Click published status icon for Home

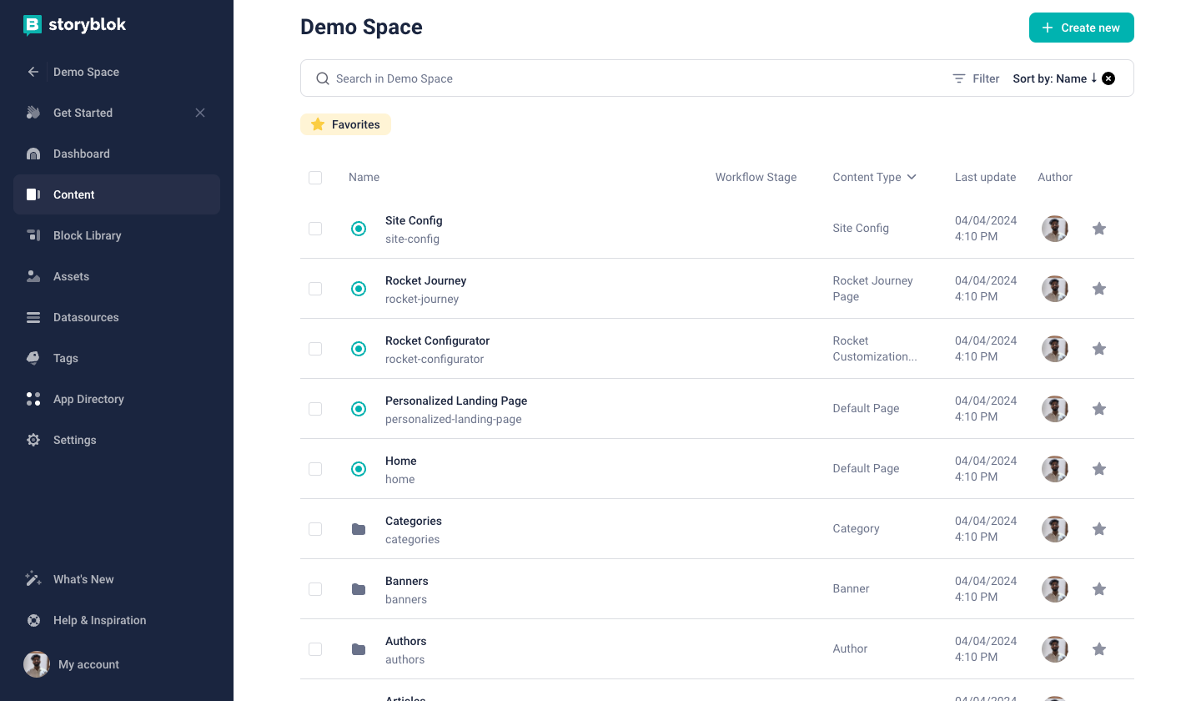tap(359, 469)
